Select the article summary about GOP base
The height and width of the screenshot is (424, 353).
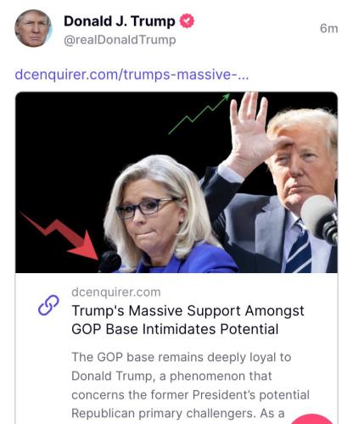tap(190, 385)
